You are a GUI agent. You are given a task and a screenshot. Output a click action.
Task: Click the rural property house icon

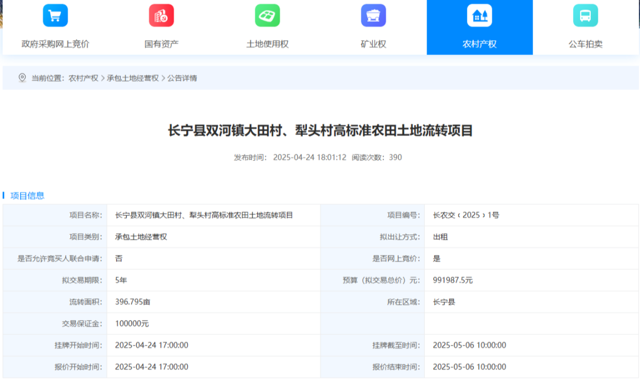tap(479, 16)
